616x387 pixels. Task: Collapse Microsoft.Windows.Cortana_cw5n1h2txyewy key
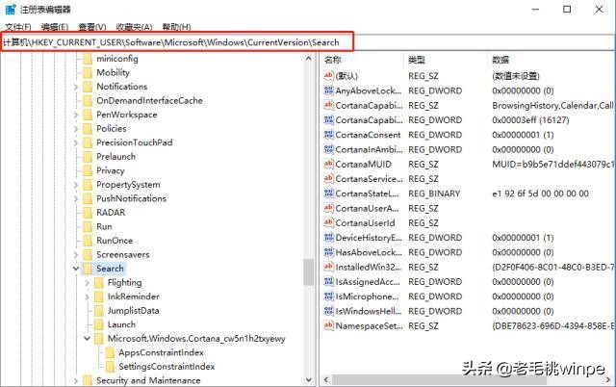88,339
